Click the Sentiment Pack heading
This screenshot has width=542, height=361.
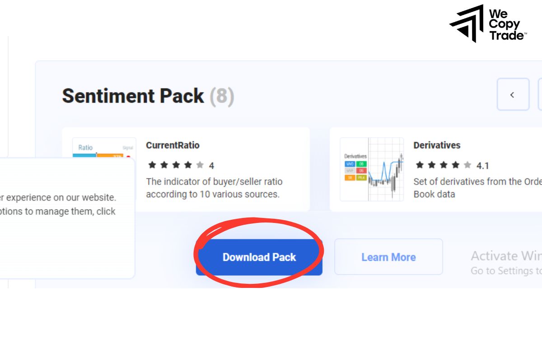point(133,96)
